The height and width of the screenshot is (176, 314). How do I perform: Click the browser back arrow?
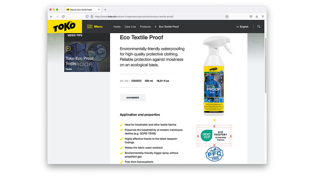click(51, 17)
